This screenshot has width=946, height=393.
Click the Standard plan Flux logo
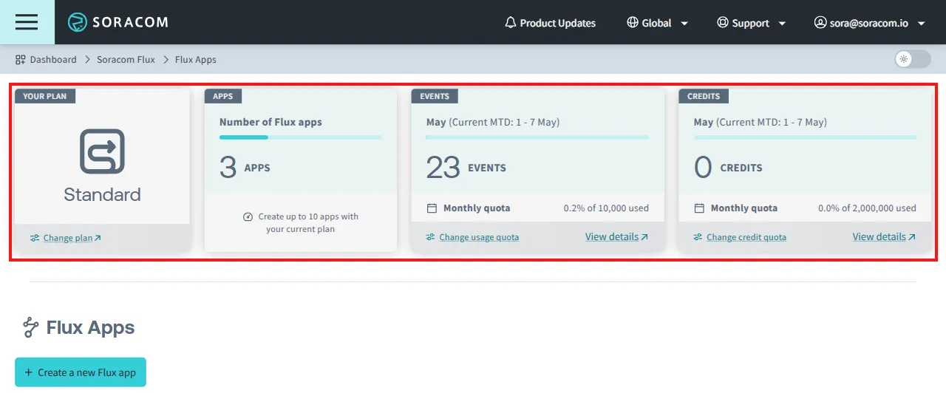coord(102,151)
